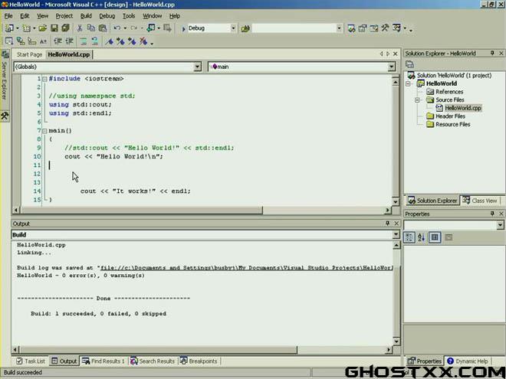Open the (Globals) scope dropdown
506x379 pixels.
pyautogui.click(x=197, y=67)
